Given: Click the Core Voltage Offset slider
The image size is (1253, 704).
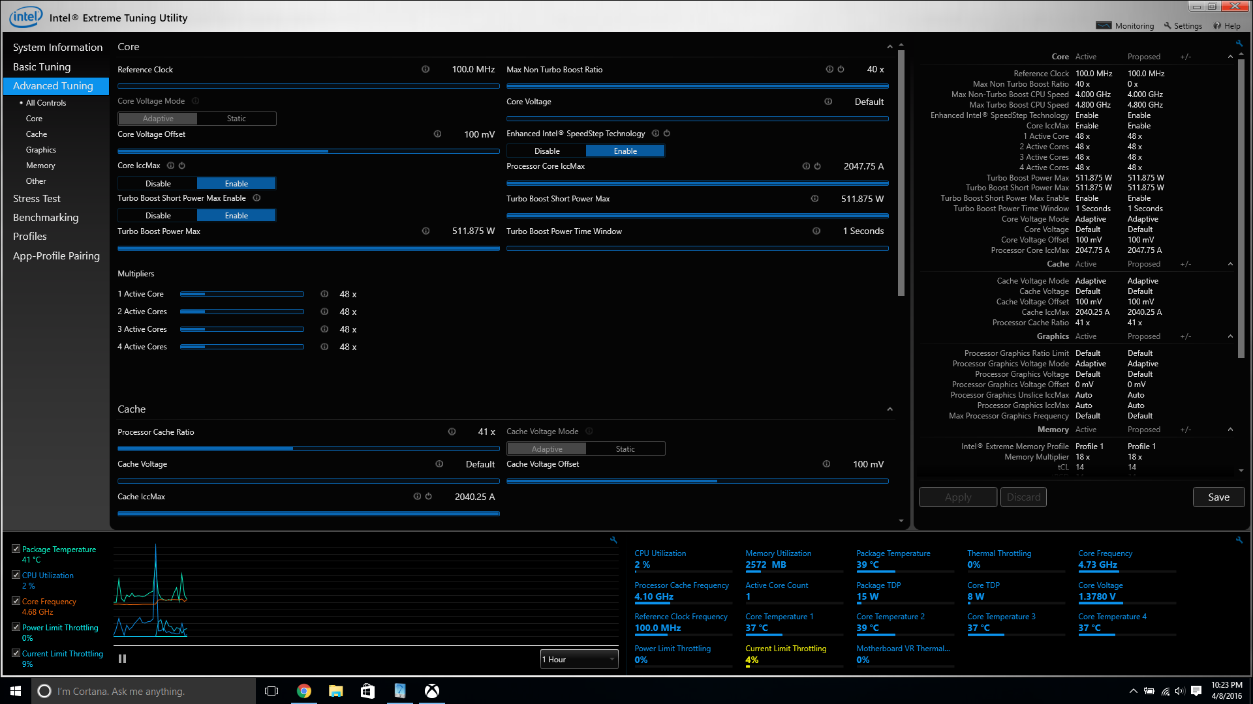Looking at the screenshot, I should coord(309,151).
